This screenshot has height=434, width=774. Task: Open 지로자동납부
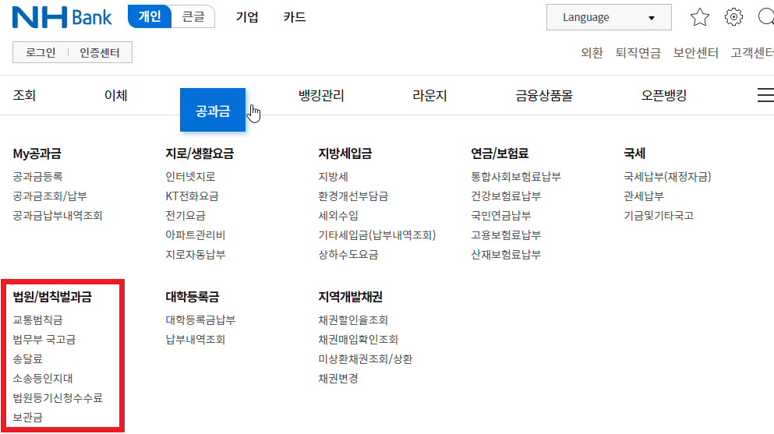coord(195,255)
